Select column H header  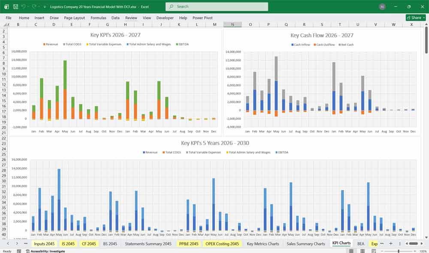click(125, 24)
